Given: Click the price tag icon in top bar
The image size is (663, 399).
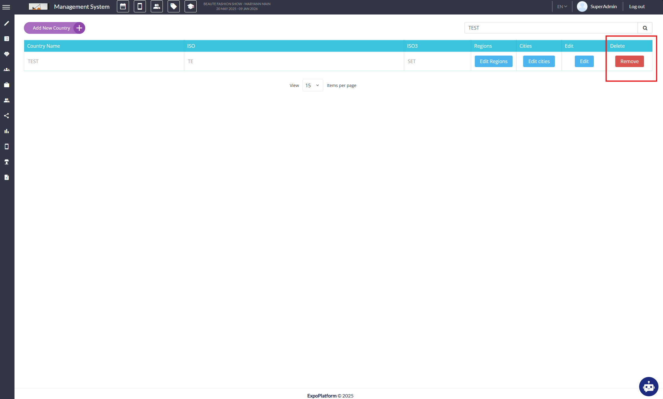Looking at the screenshot, I should tap(174, 6).
